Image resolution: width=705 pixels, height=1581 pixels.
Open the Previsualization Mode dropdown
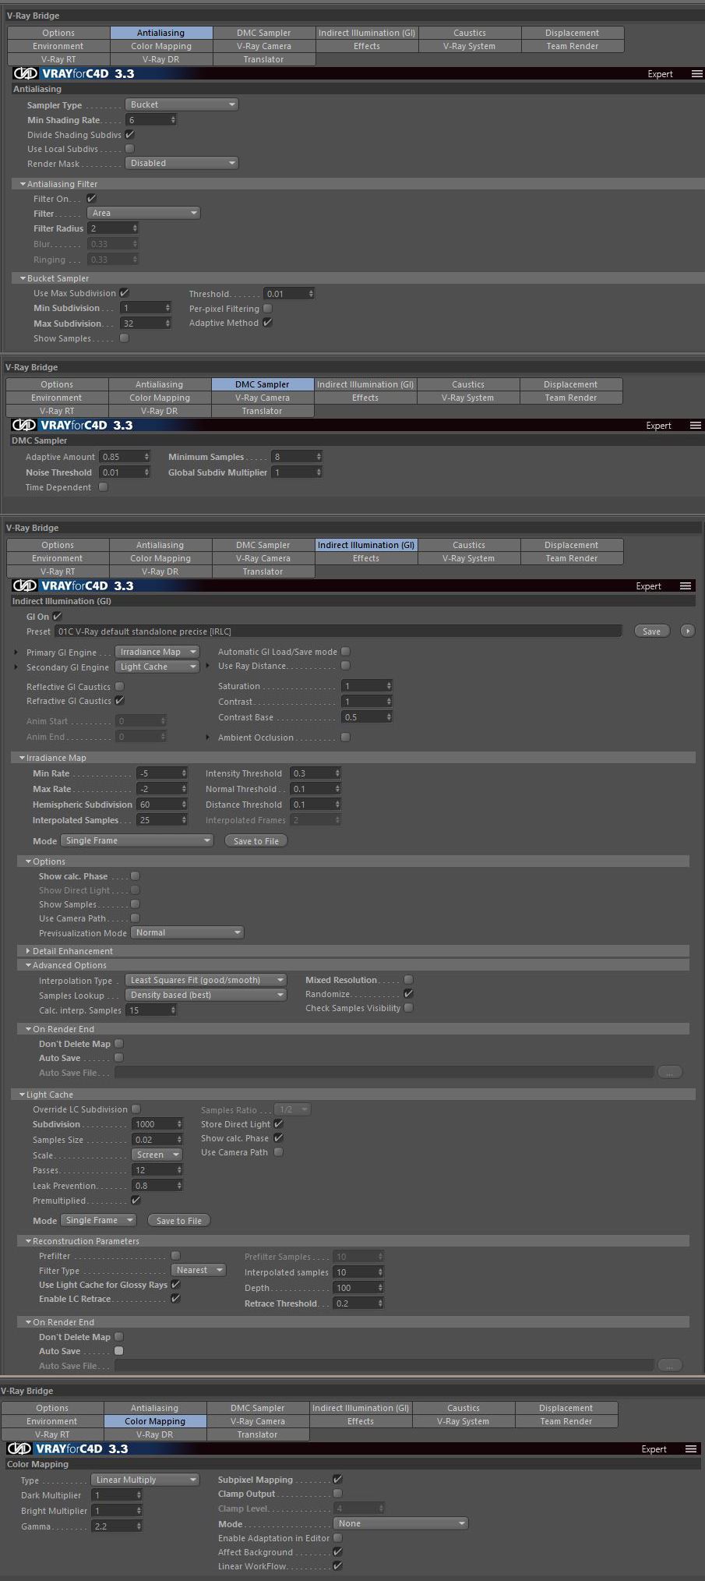coord(187,932)
